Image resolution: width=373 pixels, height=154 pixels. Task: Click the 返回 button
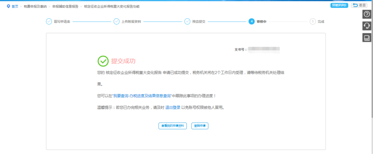(359, 5)
